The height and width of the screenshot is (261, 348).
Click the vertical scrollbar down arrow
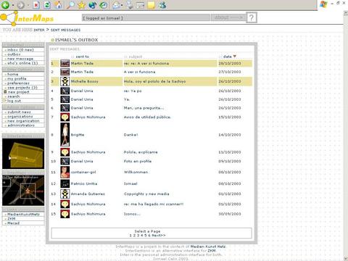(346, 258)
